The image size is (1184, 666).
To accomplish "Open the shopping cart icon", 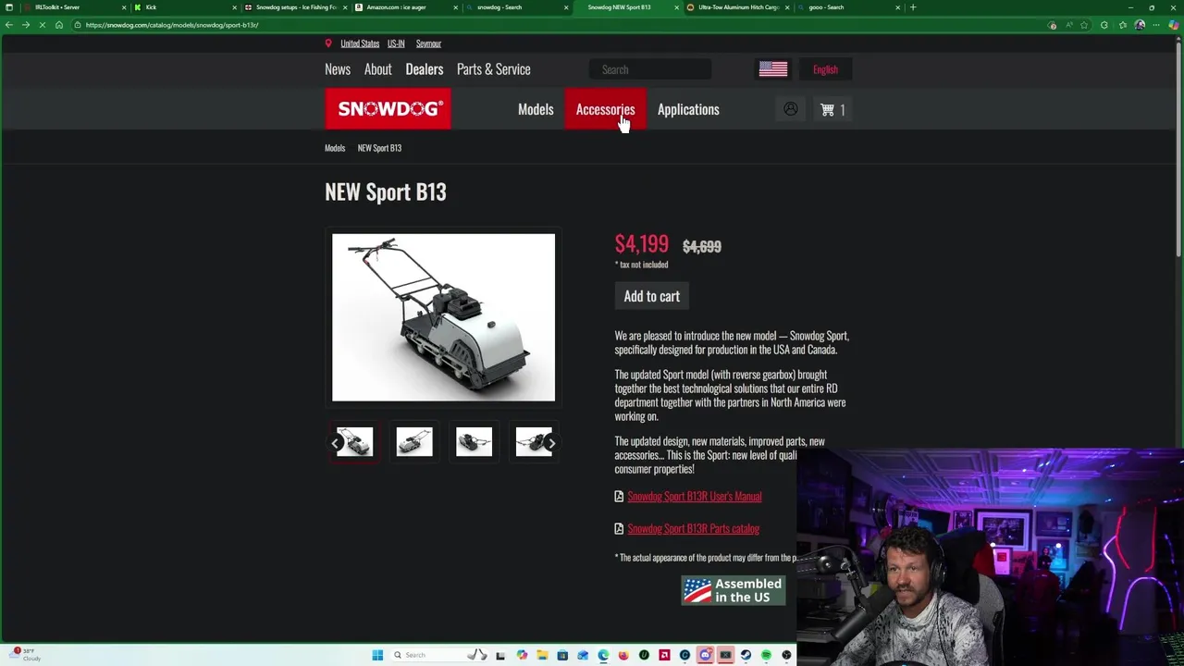I will [x=827, y=109].
